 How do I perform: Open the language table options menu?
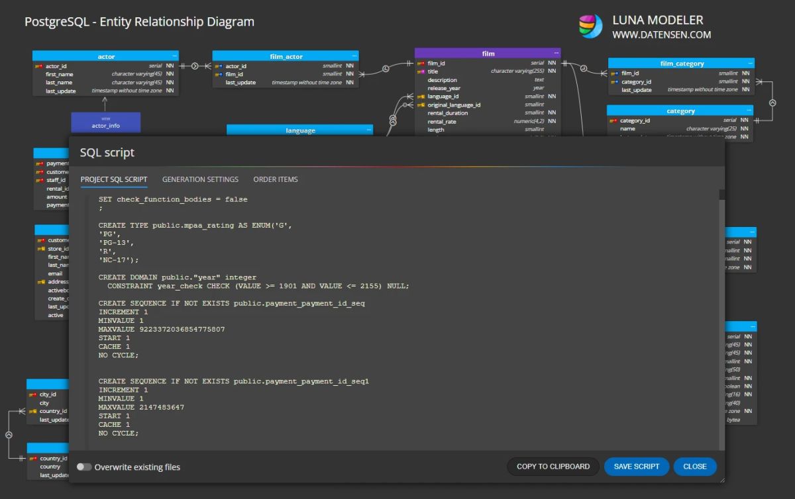click(369, 130)
